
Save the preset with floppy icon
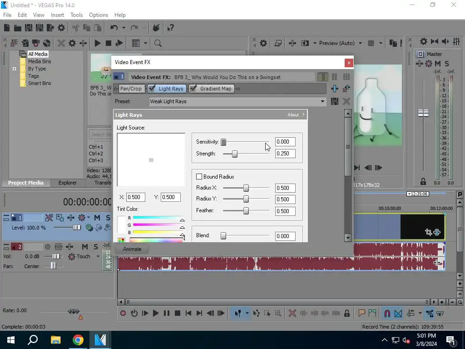point(335,101)
